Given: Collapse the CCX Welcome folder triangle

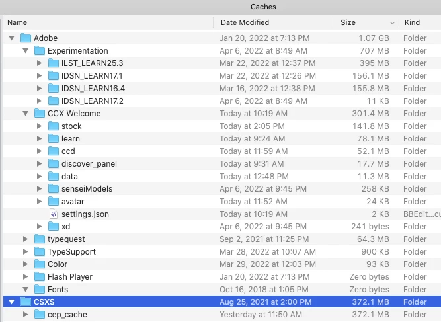Looking at the screenshot, I should click(26, 114).
